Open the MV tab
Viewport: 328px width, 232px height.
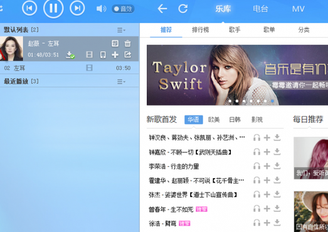coord(299,9)
